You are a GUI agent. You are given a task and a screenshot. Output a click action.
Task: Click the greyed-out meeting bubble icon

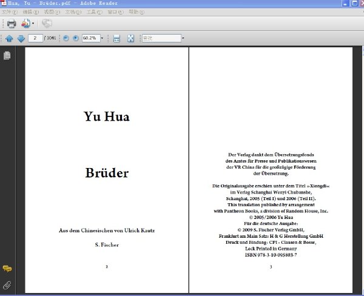(47, 24)
